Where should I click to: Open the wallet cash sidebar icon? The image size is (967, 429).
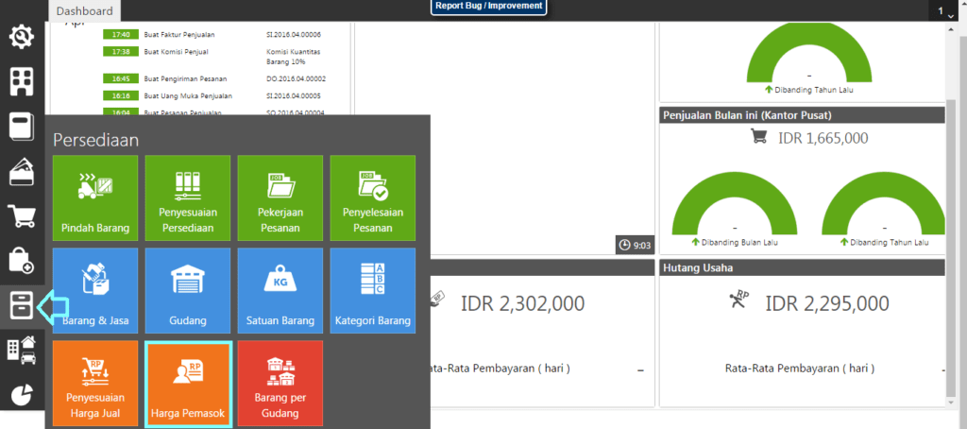pyautogui.click(x=22, y=171)
